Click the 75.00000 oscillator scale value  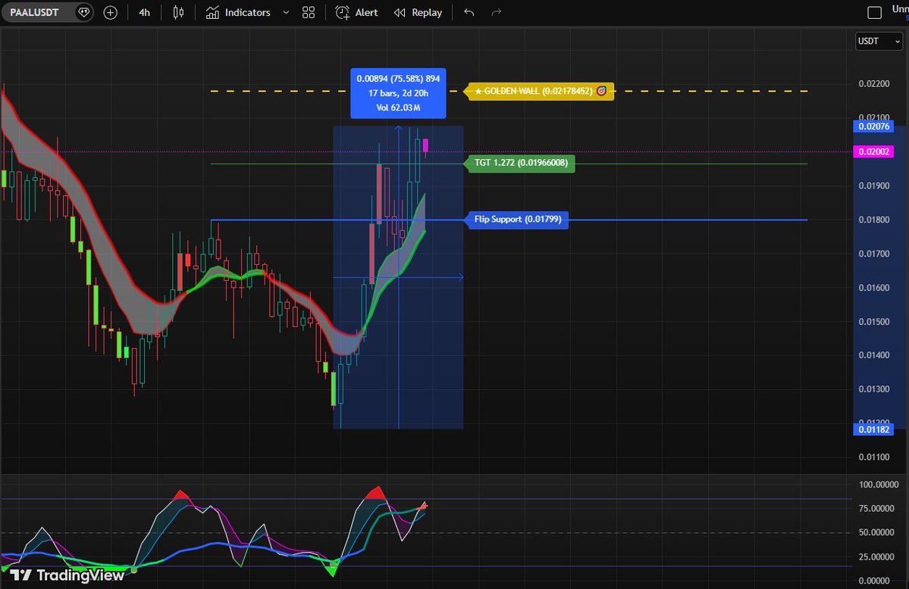pyautogui.click(x=876, y=509)
